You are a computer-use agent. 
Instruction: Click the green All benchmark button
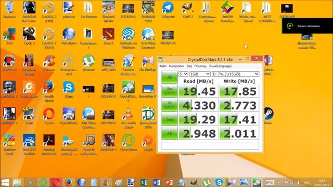169,77
